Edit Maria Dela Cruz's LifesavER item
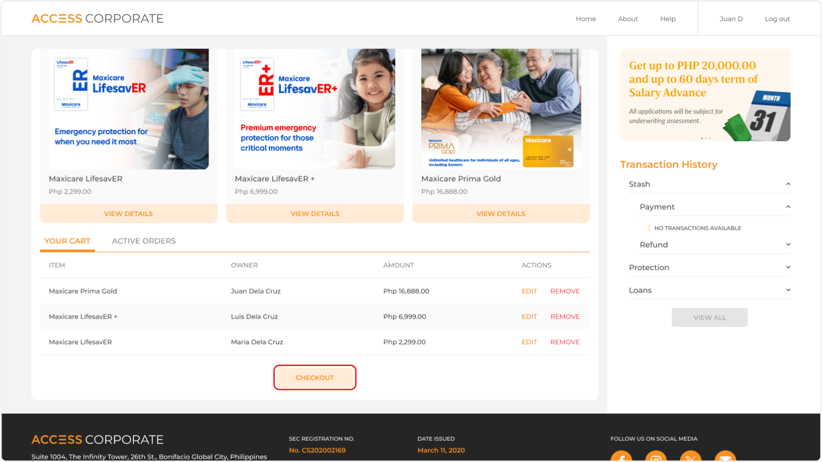This screenshot has width=822, height=462. [529, 342]
